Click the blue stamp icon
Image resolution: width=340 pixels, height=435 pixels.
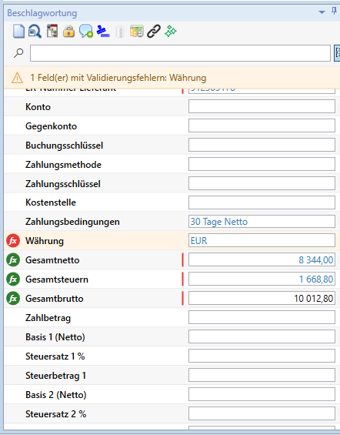pyautogui.click(x=103, y=31)
